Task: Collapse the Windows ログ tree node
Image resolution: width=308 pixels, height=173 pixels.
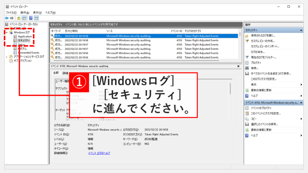Action: tap(7, 32)
